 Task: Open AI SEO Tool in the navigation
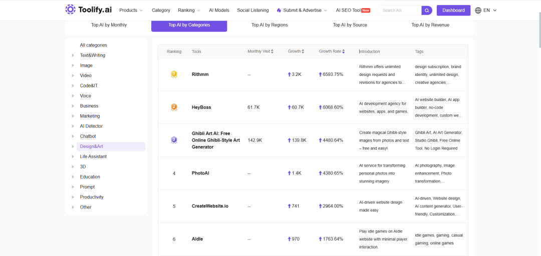click(348, 10)
